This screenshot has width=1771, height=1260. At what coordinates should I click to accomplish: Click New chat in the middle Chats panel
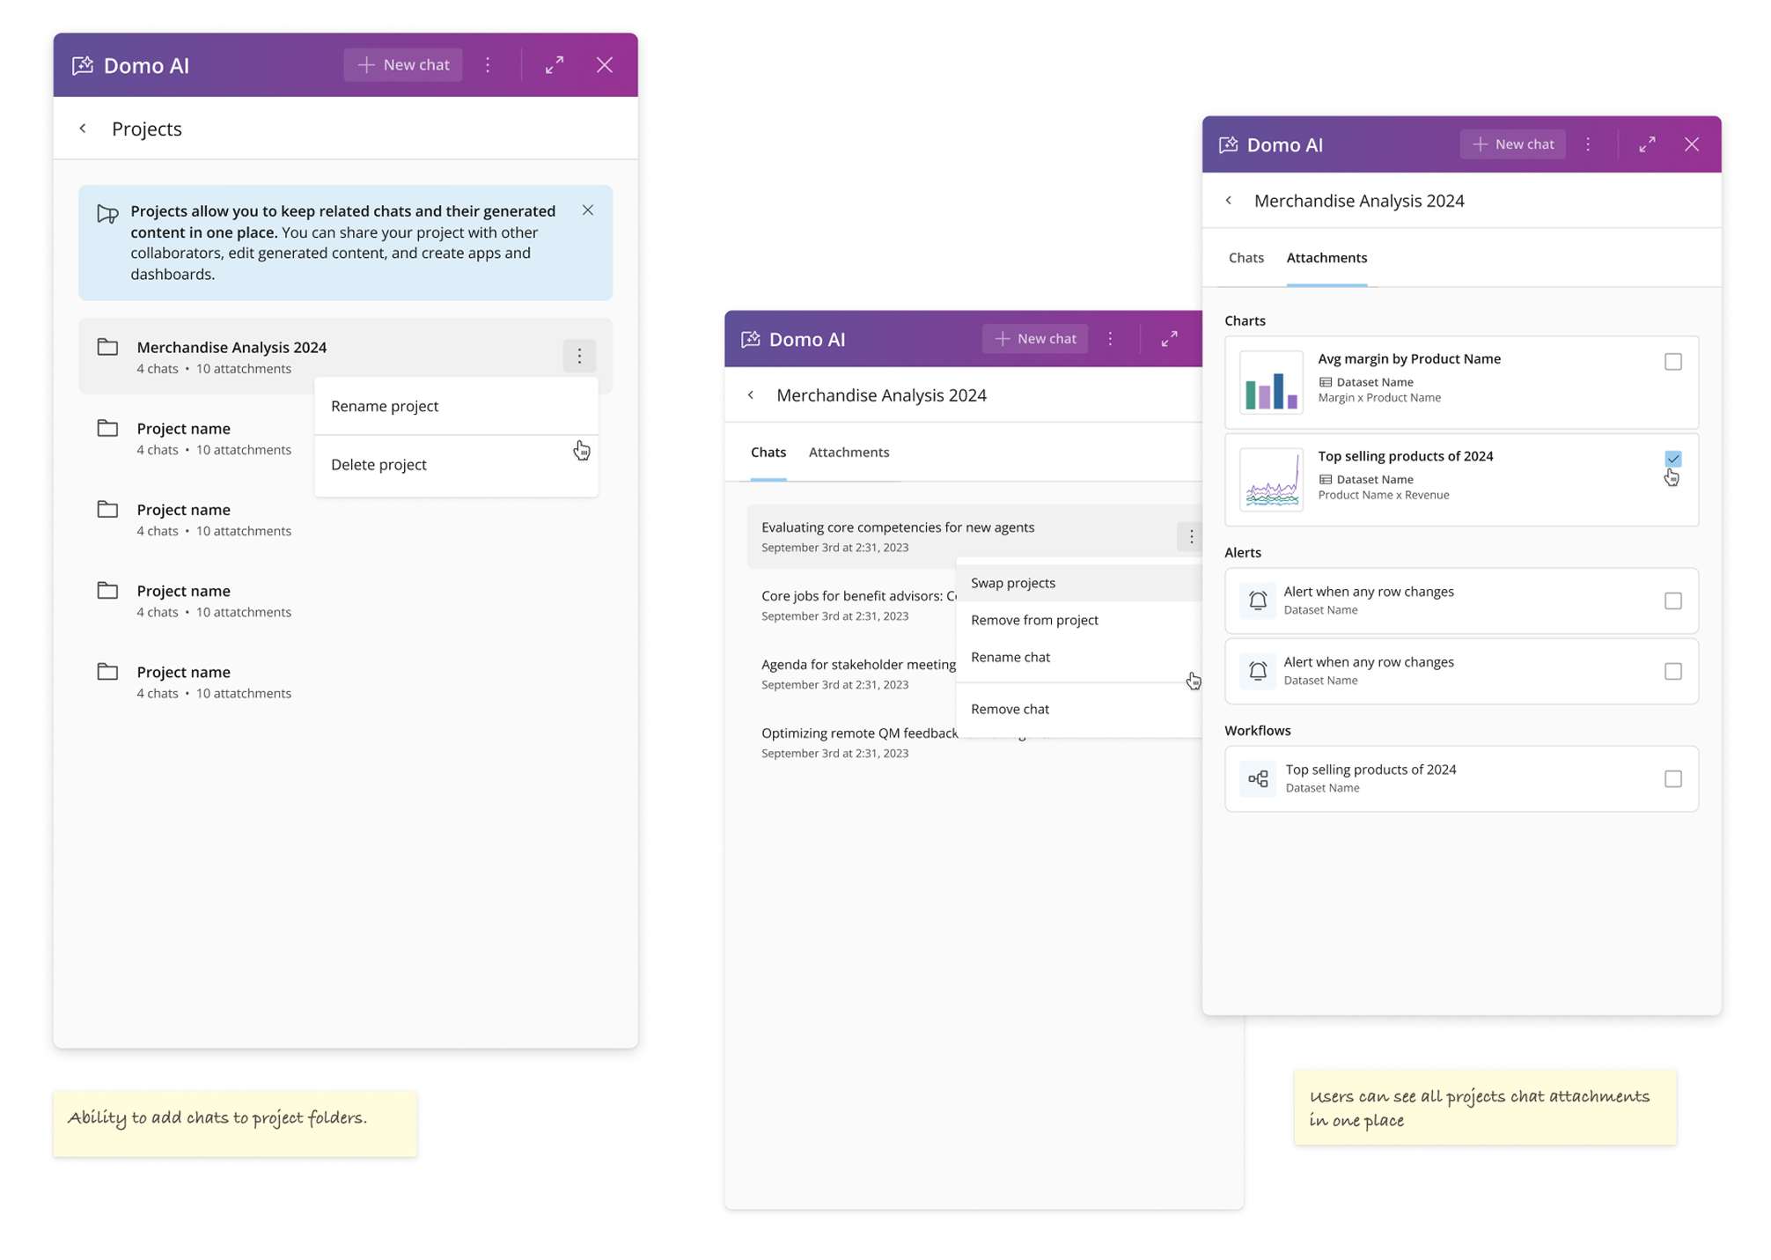pos(1035,339)
